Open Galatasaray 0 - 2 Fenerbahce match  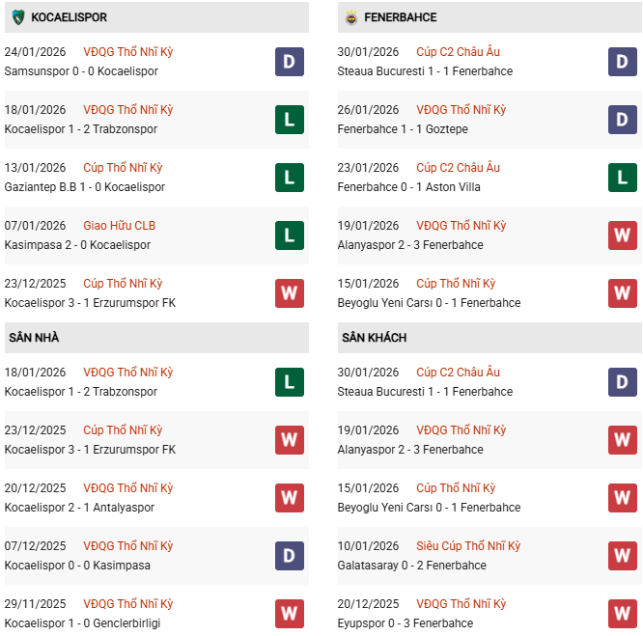point(411,566)
